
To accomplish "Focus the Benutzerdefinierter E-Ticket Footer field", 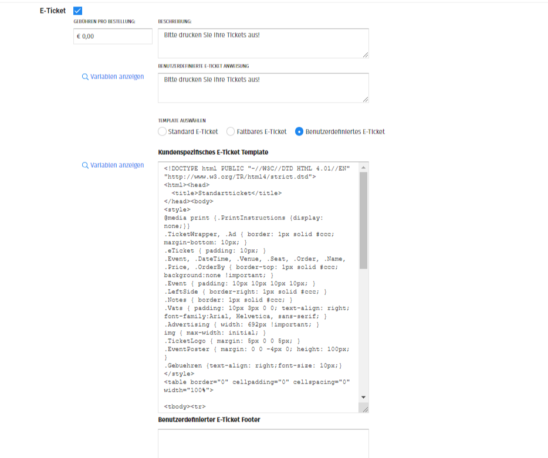I will coord(263,443).
